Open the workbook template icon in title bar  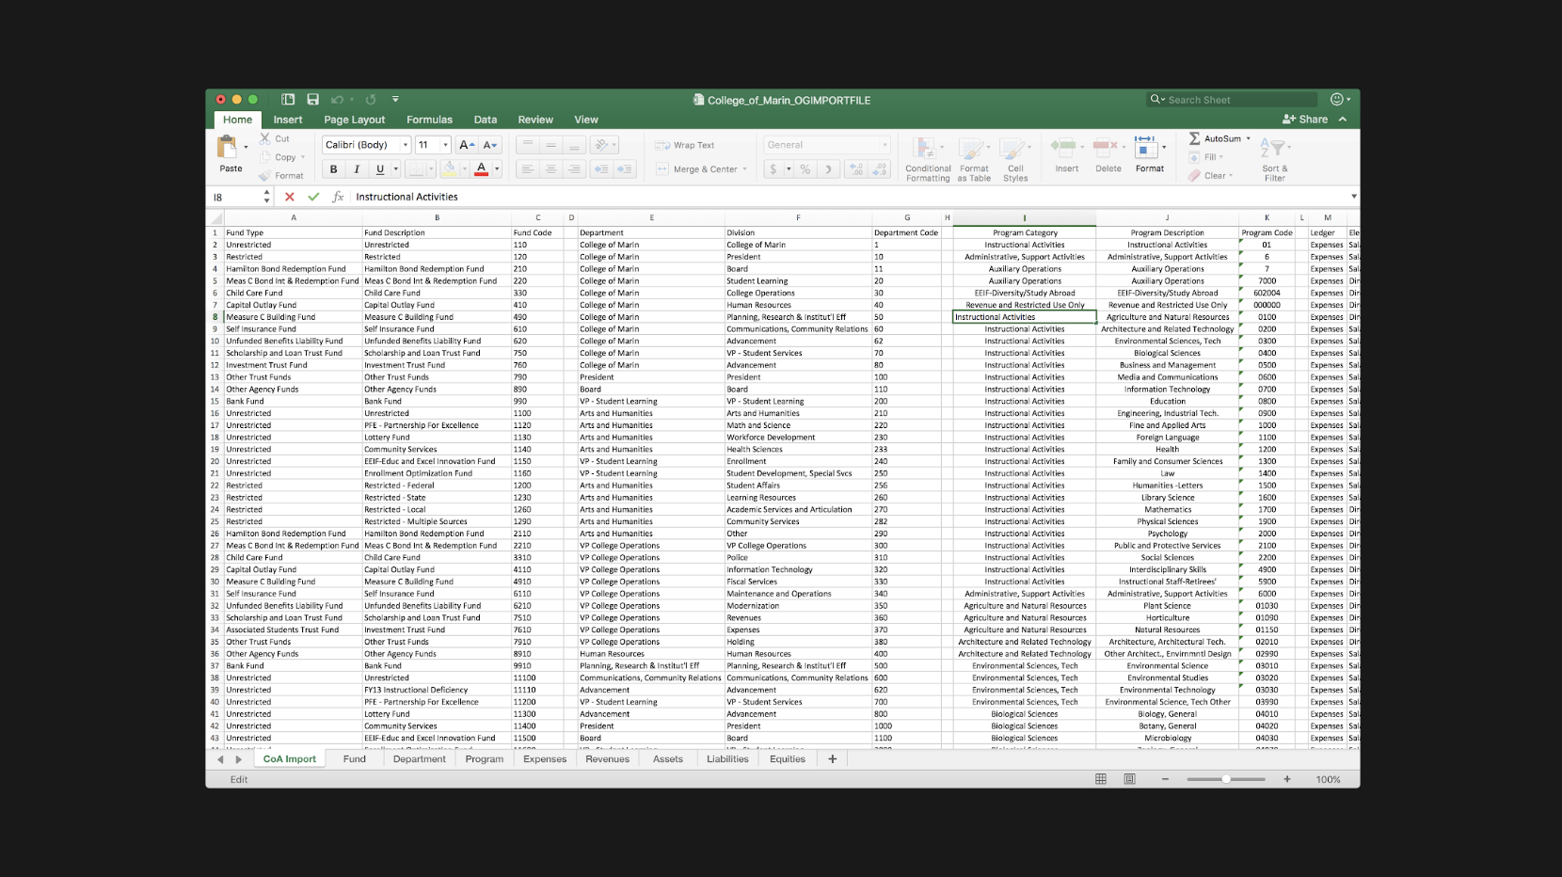(x=288, y=99)
